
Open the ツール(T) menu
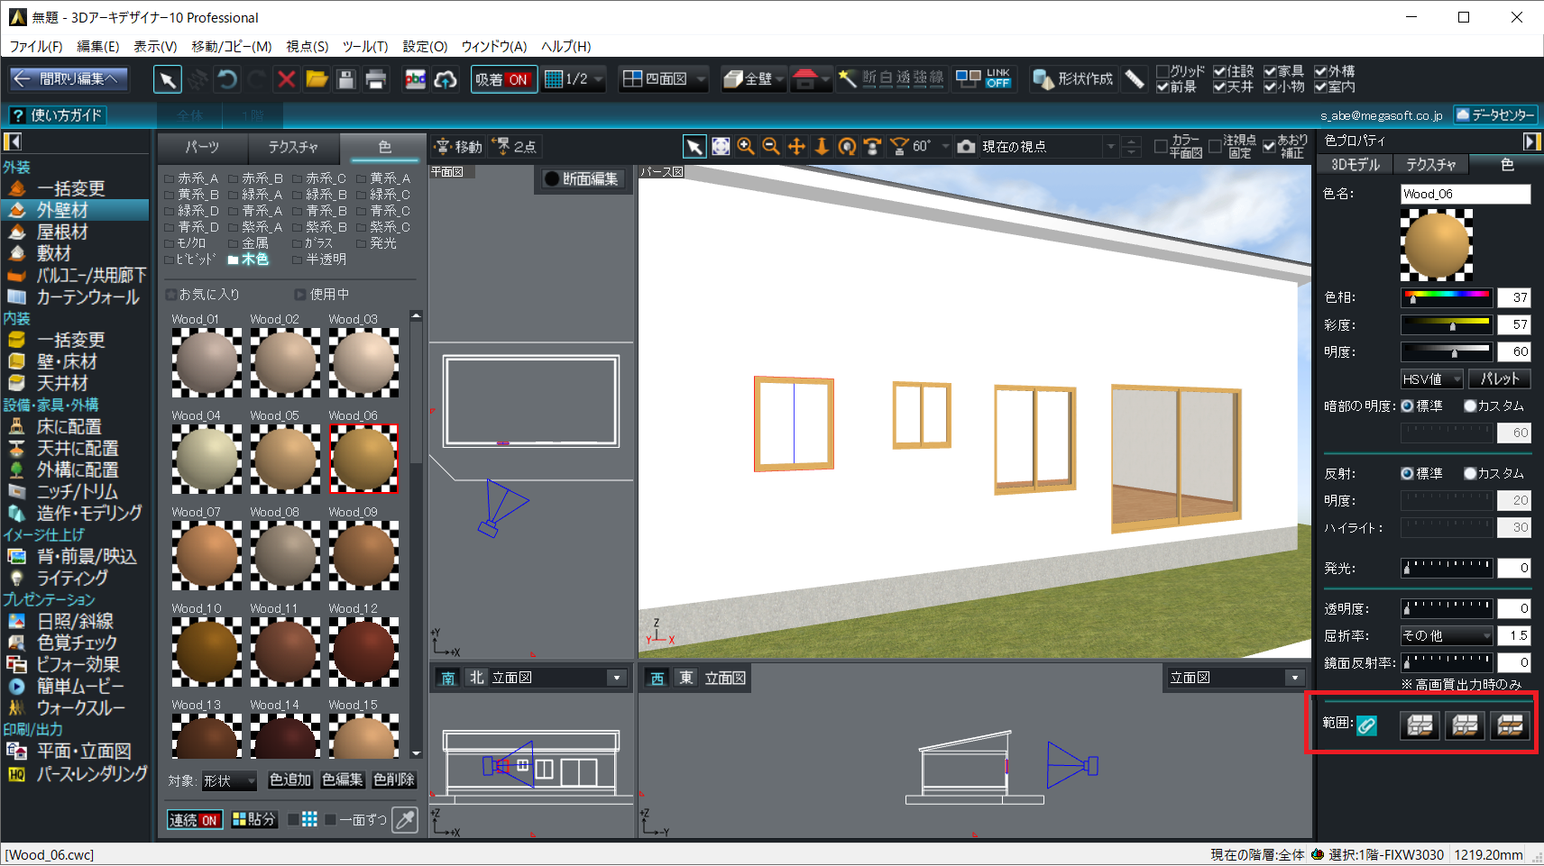click(x=364, y=46)
